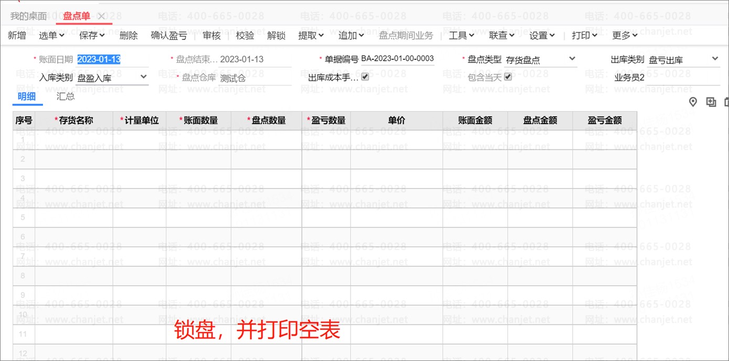Select row 2 in the table
This screenshot has width=729, height=361.
[x=23, y=159]
